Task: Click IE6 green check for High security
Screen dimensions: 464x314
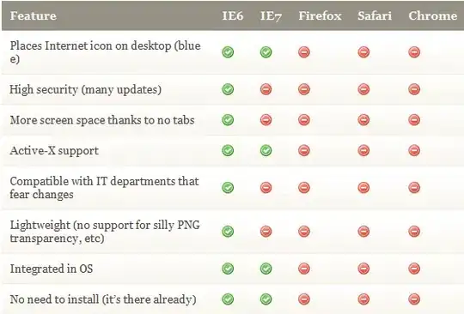Action: [x=228, y=89]
